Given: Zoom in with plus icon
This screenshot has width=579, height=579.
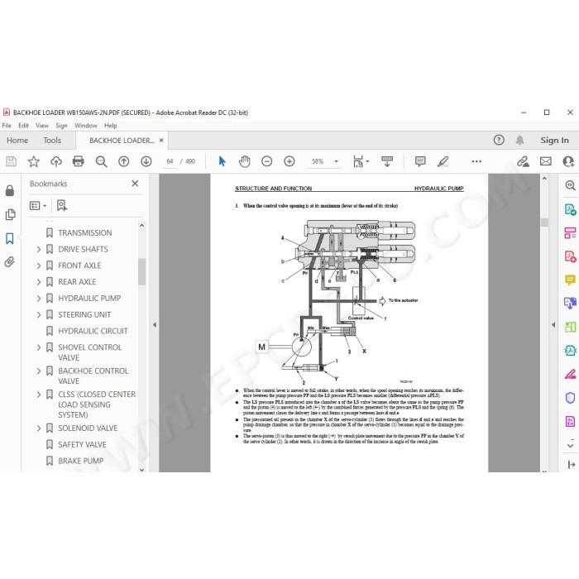Looking at the screenshot, I should (x=289, y=161).
